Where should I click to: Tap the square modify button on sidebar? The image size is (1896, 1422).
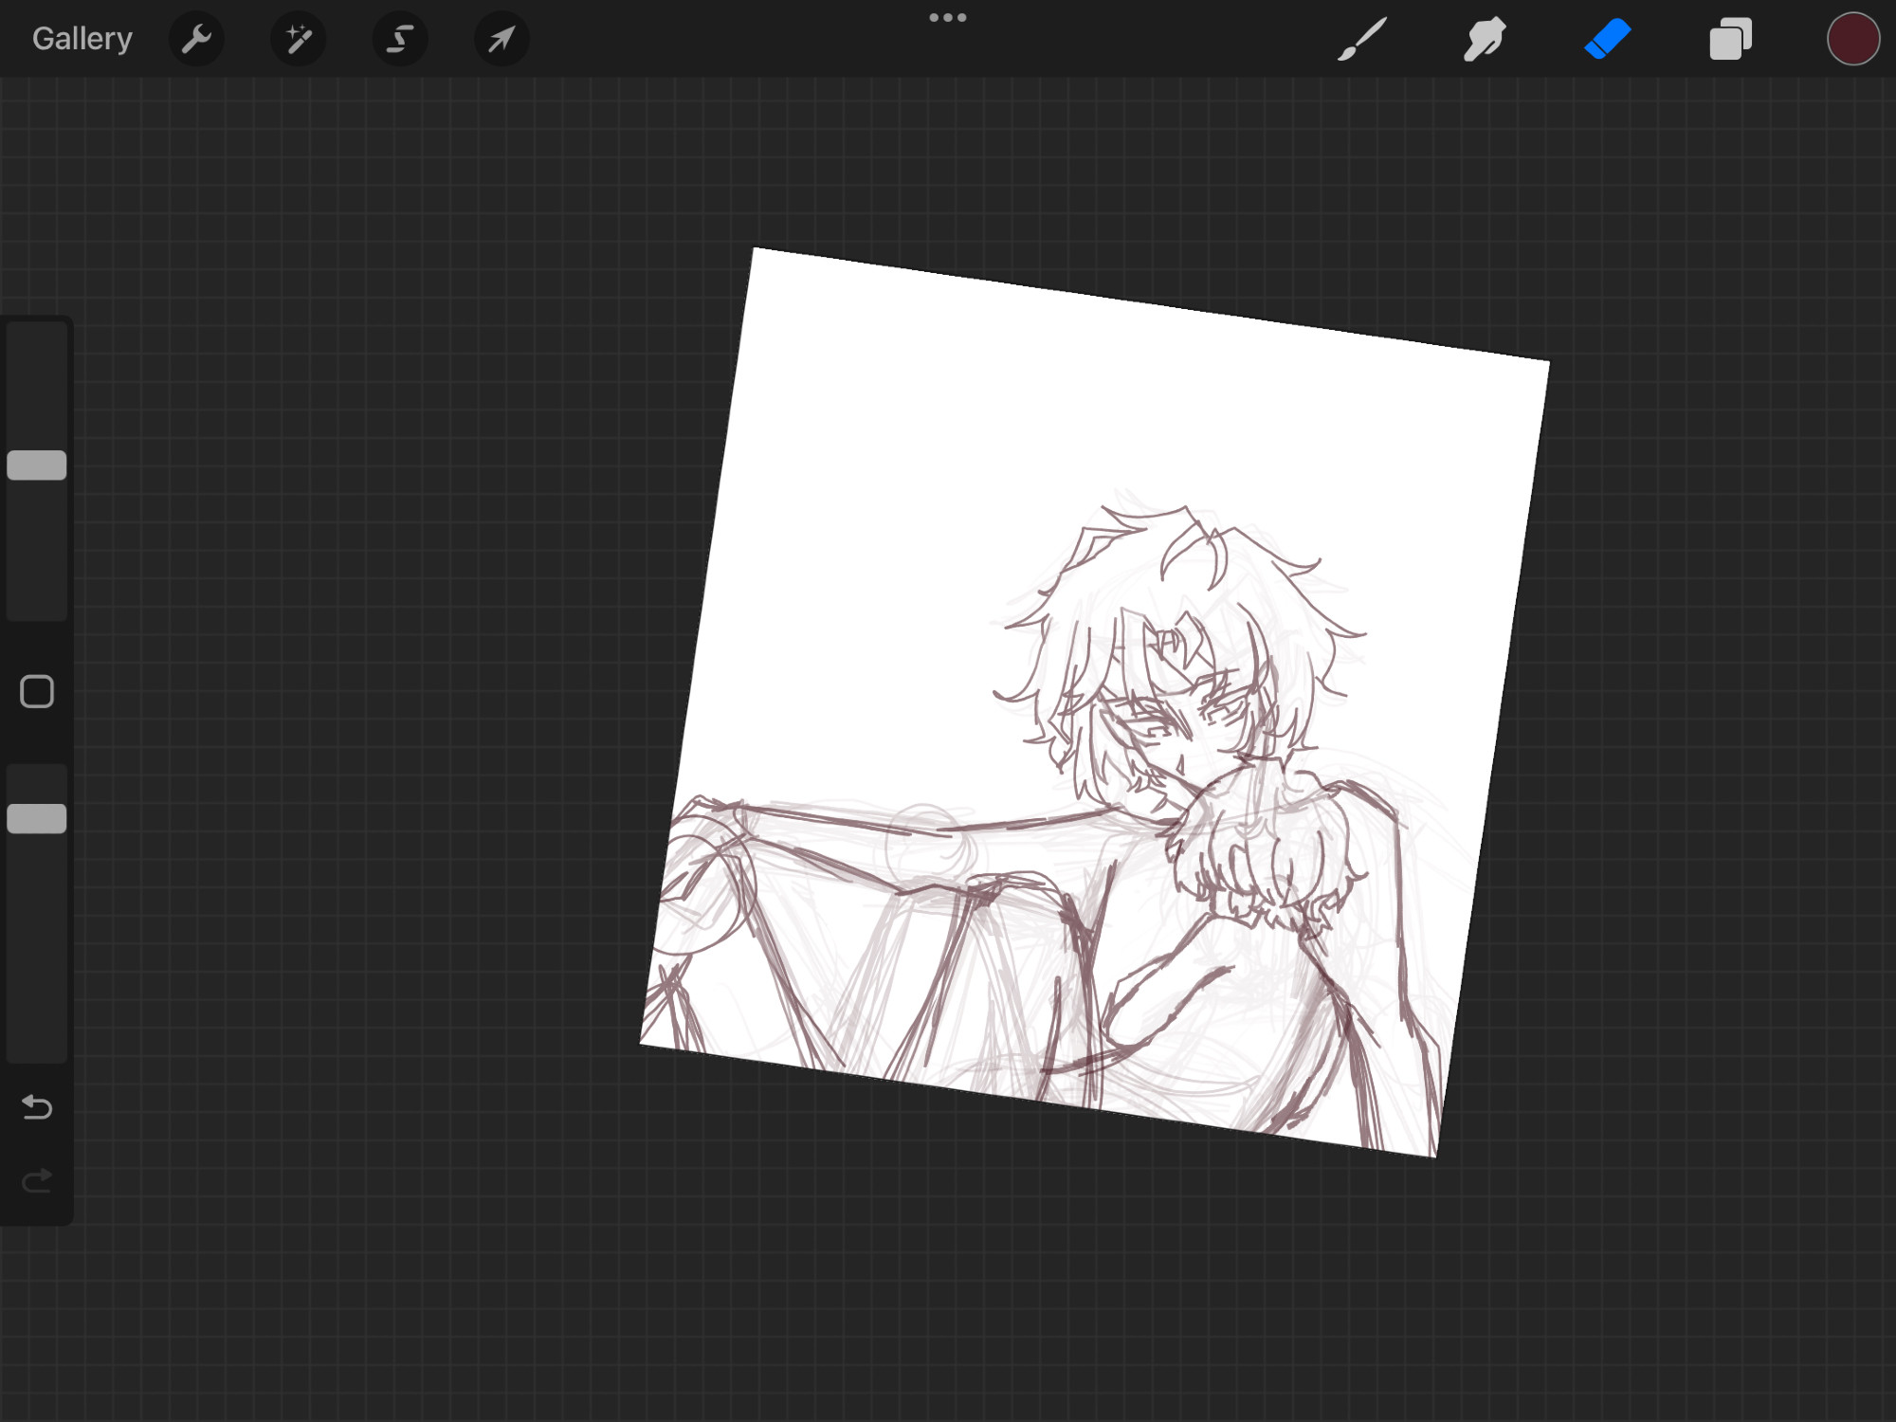tap(37, 692)
